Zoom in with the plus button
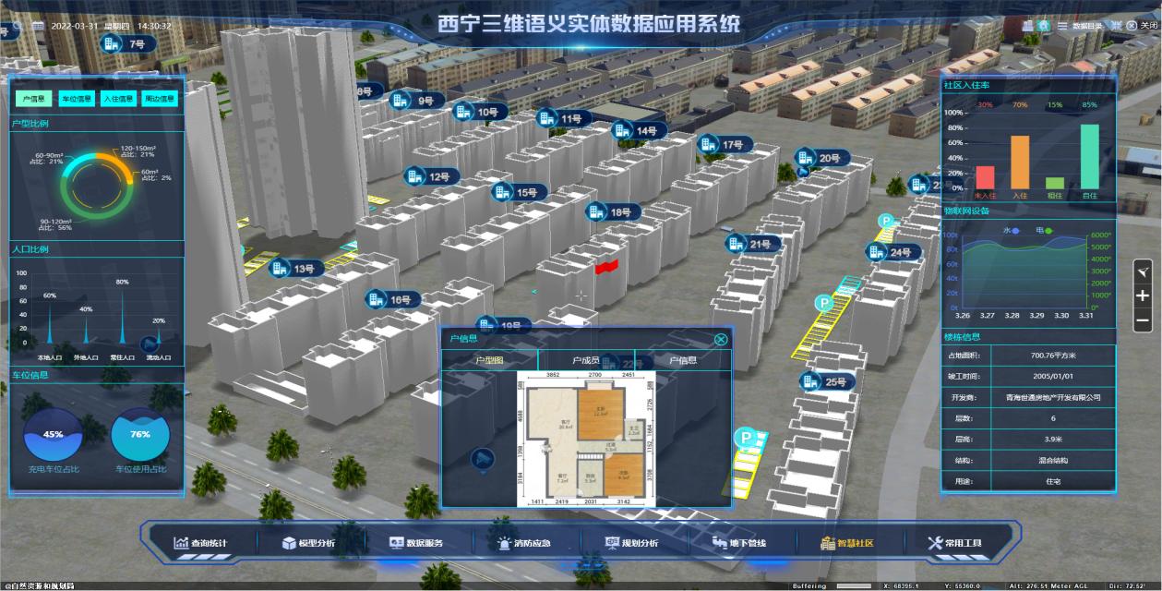This screenshot has width=1162, height=591. pos(1143,296)
